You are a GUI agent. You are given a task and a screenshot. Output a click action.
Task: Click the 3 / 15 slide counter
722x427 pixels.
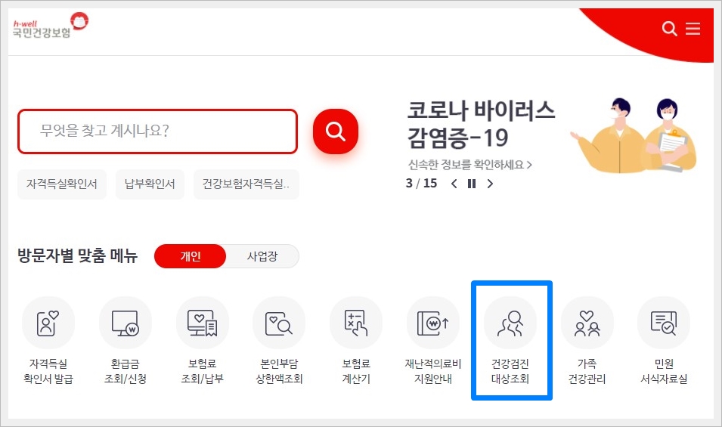[x=421, y=183]
